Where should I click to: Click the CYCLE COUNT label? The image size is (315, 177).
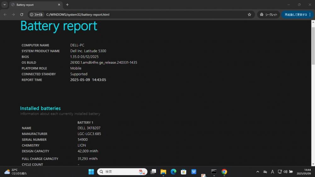point(32,164)
